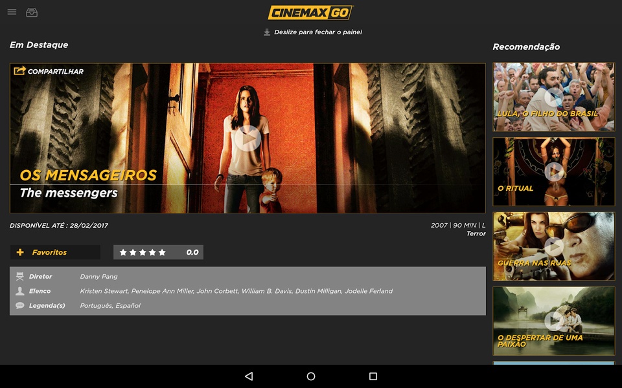622x388 pixels.
Task: Rate five stars
Action: click(x=162, y=252)
